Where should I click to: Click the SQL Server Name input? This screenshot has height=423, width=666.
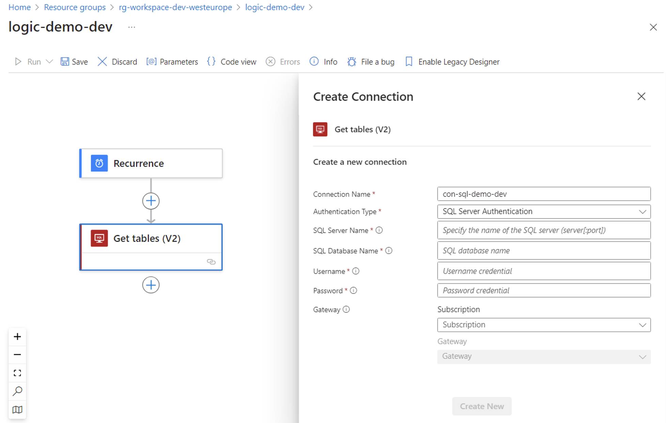pos(544,230)
